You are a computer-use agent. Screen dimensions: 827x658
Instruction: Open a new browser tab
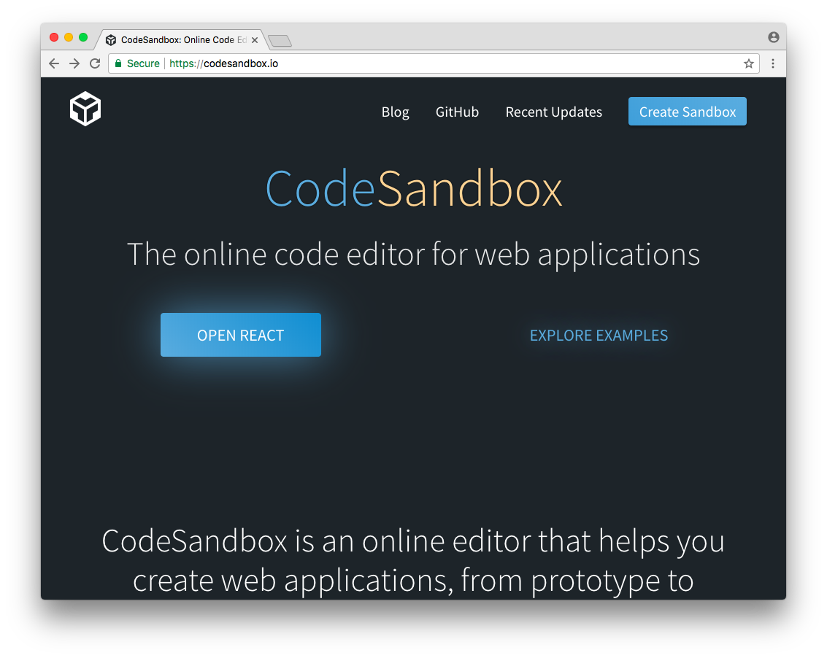point(280,41)
